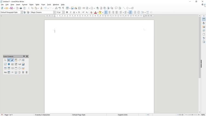
Task: Open Find and Replace magnifier icon
Action: point(56,8)
